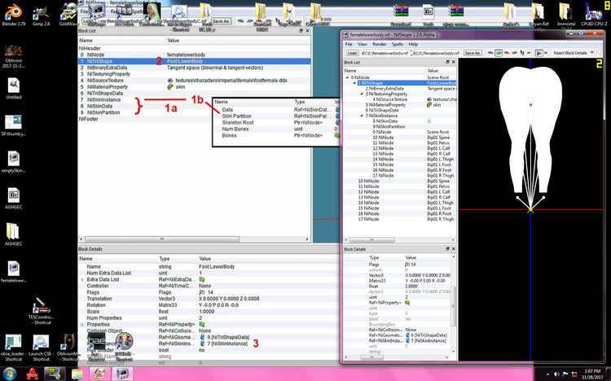
Task: Toggle the green draw mode icon in front NifSkope toolbar
Action: (x=499, y=53)
